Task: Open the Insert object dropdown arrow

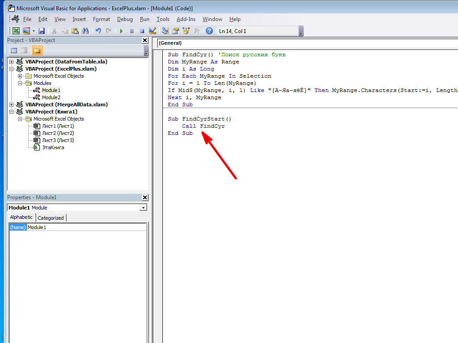Action: point(34,31)
